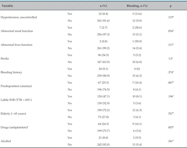This screenshot has width=187, height=148.
Task: Select the value '22 (8.4)'
Action: [x=103, y=14]
